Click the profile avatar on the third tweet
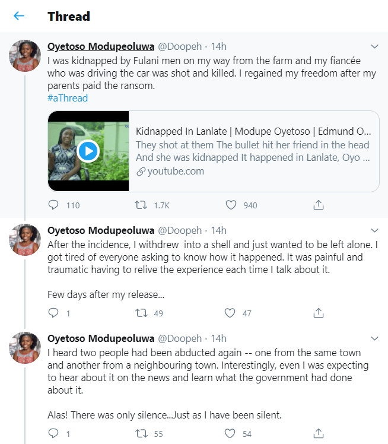 pyautogui.click(x=25, y=348)
